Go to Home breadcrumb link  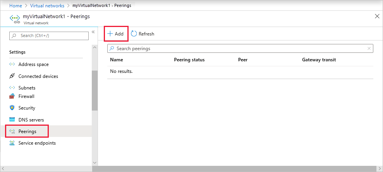click(x=15, y=6)
